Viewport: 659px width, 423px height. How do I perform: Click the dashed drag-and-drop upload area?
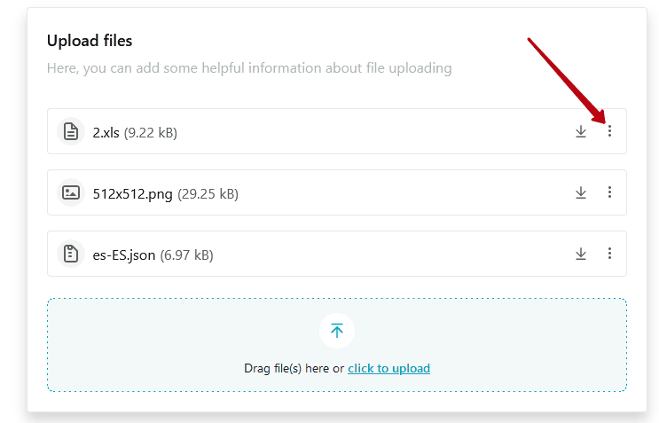[337, 345]
